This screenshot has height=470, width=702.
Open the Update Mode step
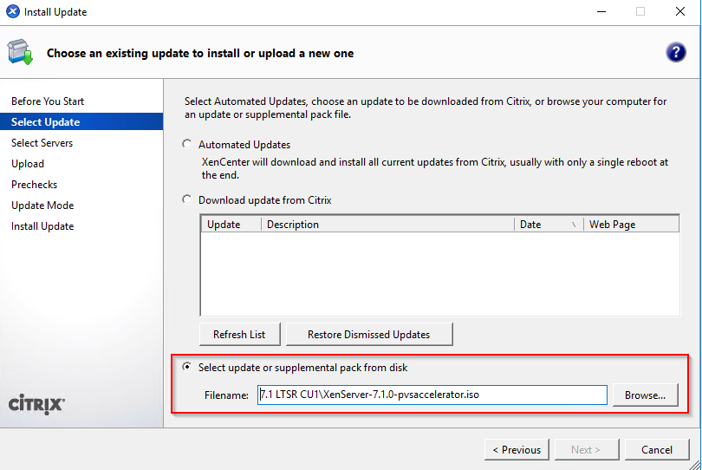(x=42, y=206)
